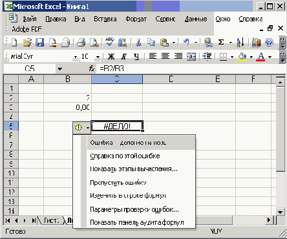Choose 'Пропустить ошибку' option
Screen dimensions: 287x239
coord(141,183)
